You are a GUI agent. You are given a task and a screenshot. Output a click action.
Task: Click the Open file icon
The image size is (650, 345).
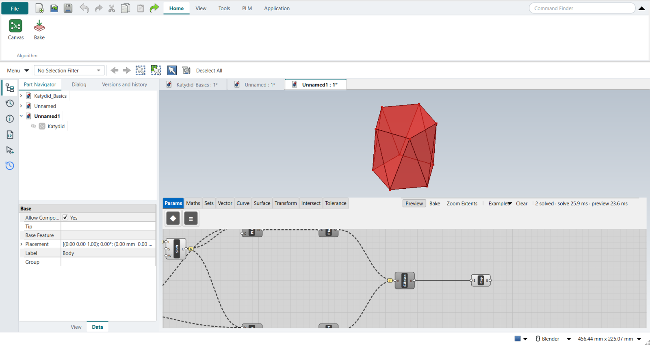click(x=54, y=8)
